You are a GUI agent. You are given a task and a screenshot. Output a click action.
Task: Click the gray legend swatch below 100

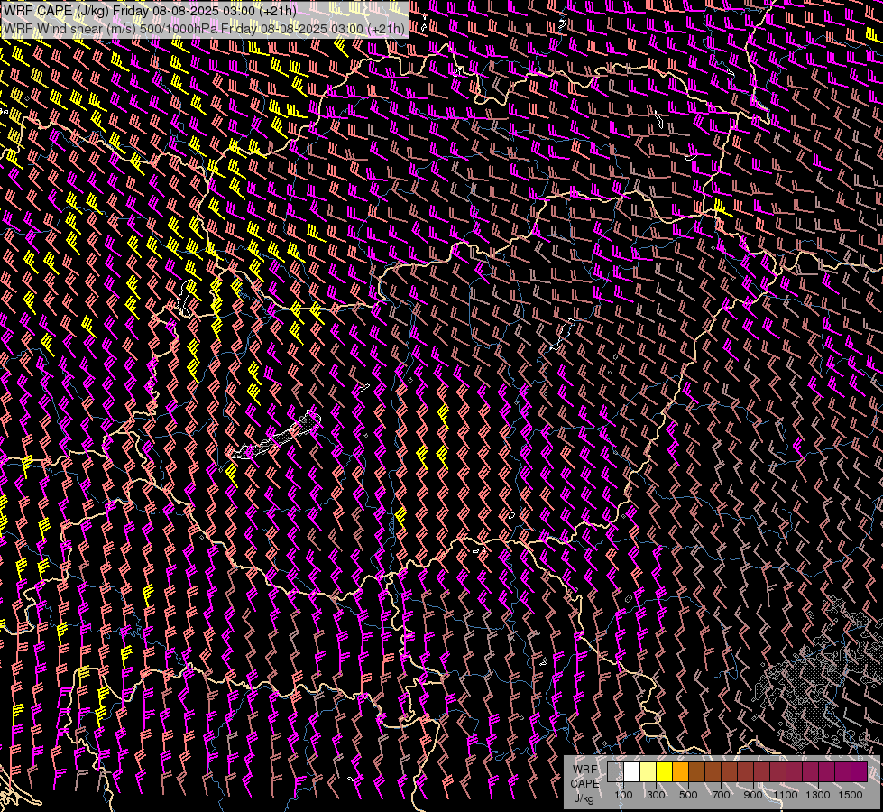click(x=615, y=772)
